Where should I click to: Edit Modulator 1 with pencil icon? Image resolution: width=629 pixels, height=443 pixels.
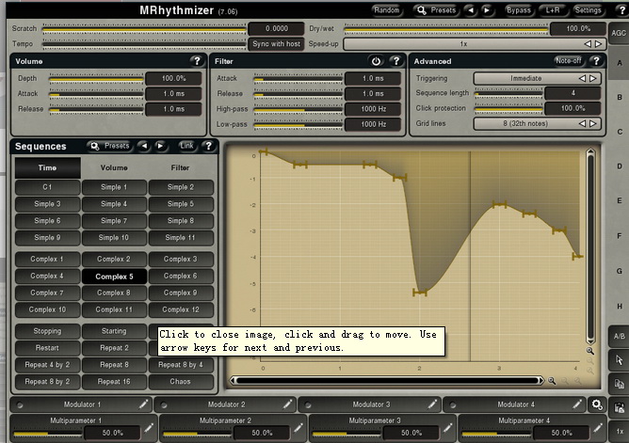pyautogui.click(x=143, y=404)
